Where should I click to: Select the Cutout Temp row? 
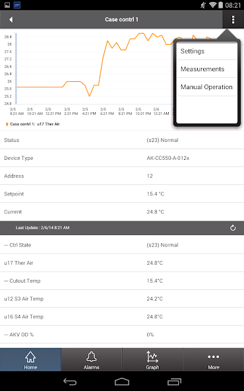pyautogui.click(x=122, y=281)
